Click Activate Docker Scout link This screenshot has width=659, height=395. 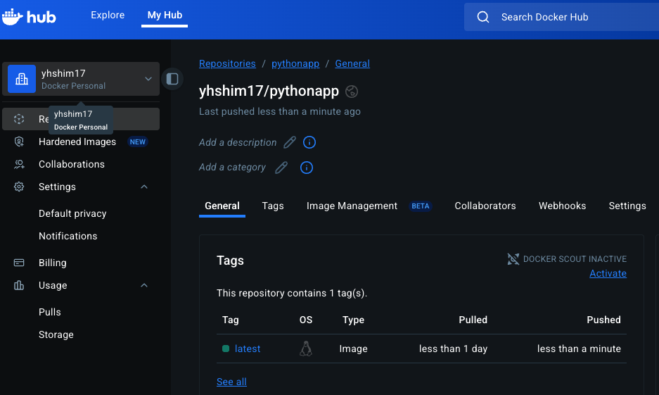coord(608,273)
